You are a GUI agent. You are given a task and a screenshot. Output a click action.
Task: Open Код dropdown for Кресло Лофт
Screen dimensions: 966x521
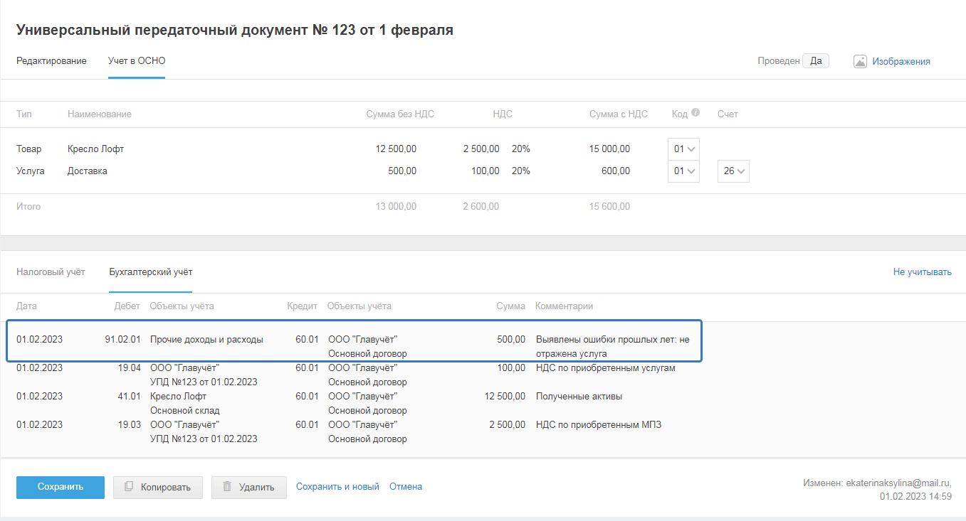click(x=683, y=149)
